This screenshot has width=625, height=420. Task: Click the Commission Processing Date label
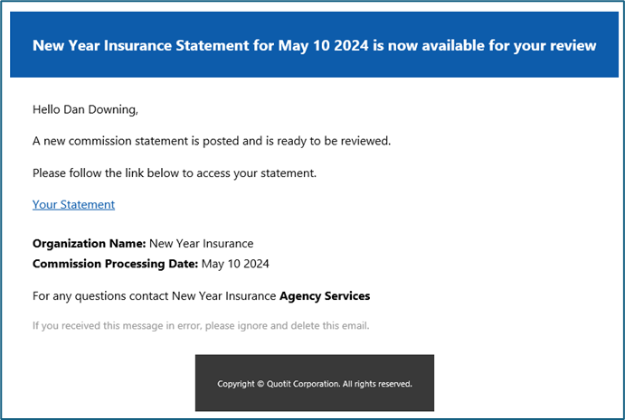tap(115, 264)
